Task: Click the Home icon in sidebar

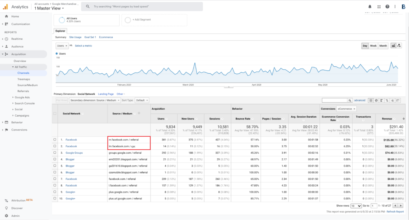Action: click(x=7, y=16)
